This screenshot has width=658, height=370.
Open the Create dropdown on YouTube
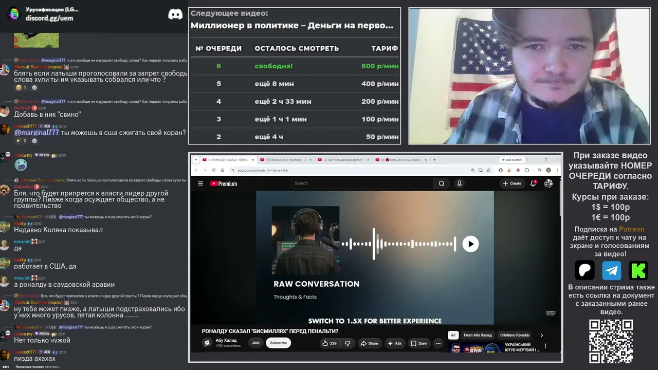512,183
